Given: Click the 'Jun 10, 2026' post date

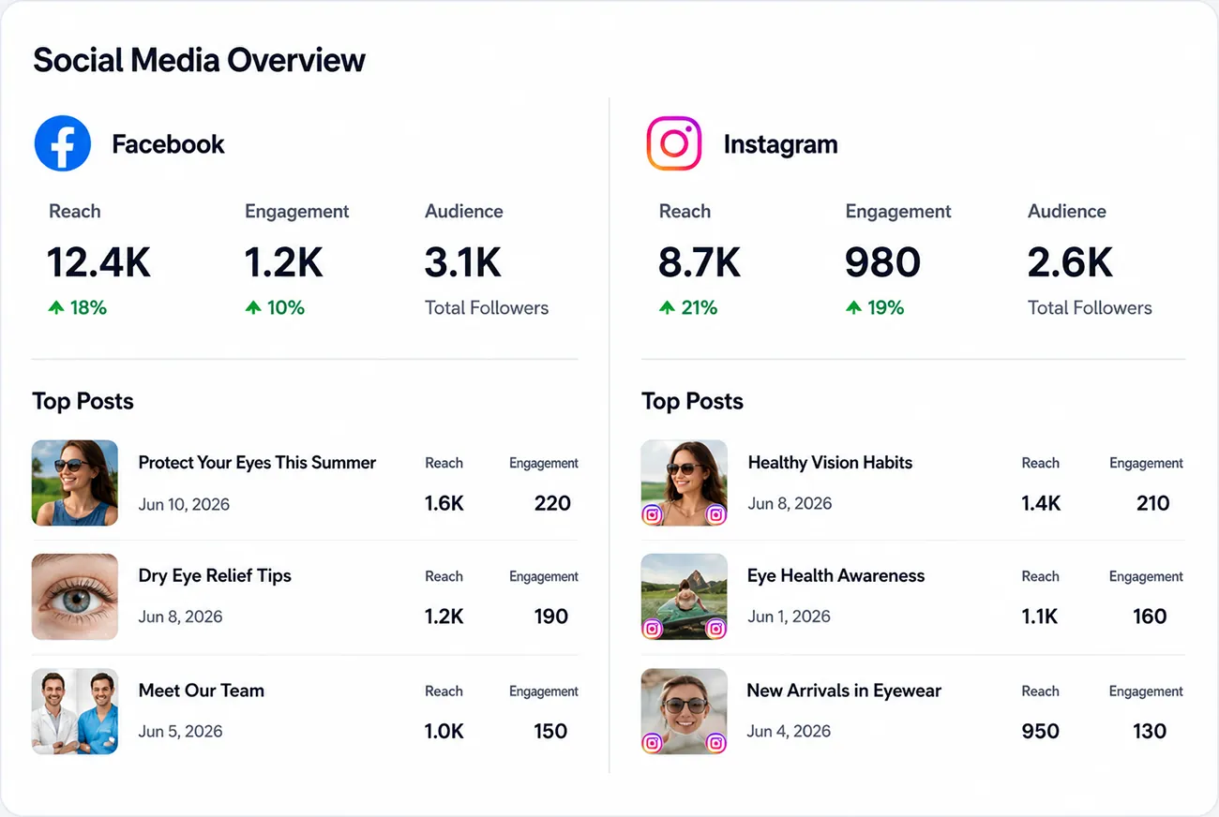Looking at the screenshot, I should [x=184, y=504].
